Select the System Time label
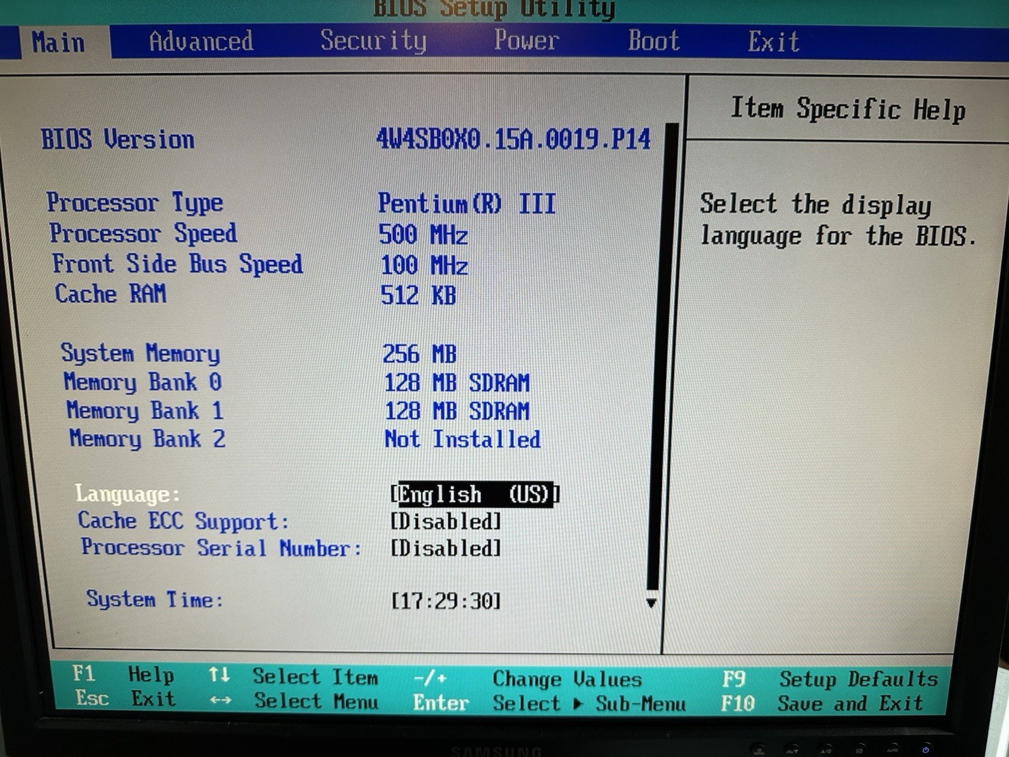1009x757 pixels. tap(155, 599)
